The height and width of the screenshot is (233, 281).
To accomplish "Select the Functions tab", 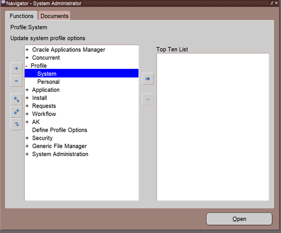I will (21, 16).
